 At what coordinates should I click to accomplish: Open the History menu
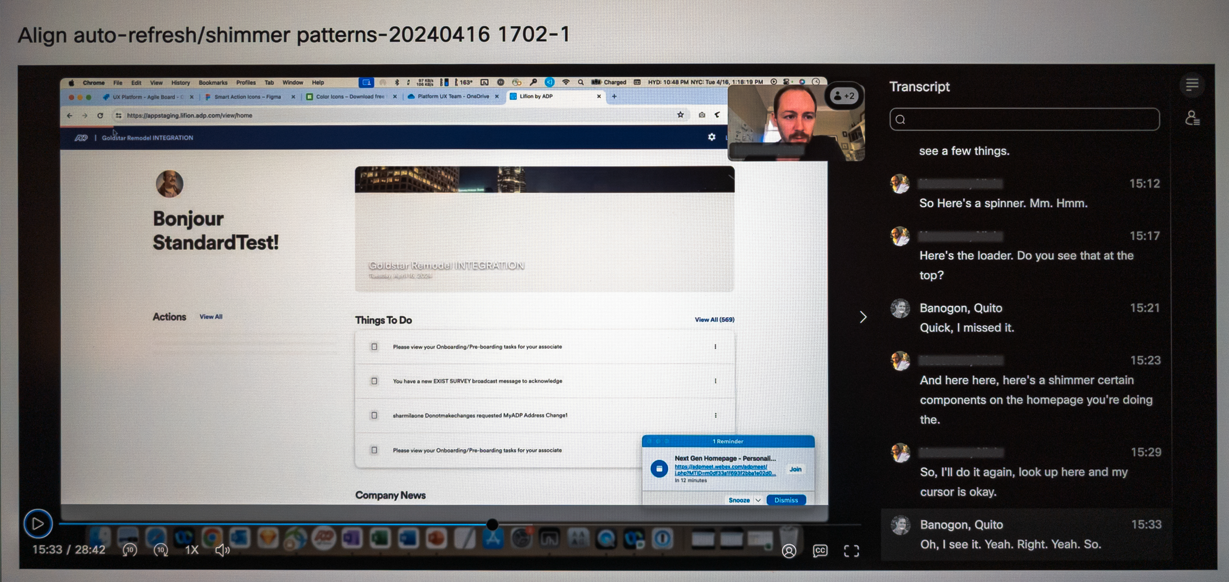(181, 83)
